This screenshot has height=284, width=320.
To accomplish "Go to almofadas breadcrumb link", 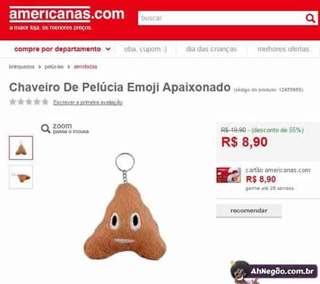I will (x=85, y=67).
